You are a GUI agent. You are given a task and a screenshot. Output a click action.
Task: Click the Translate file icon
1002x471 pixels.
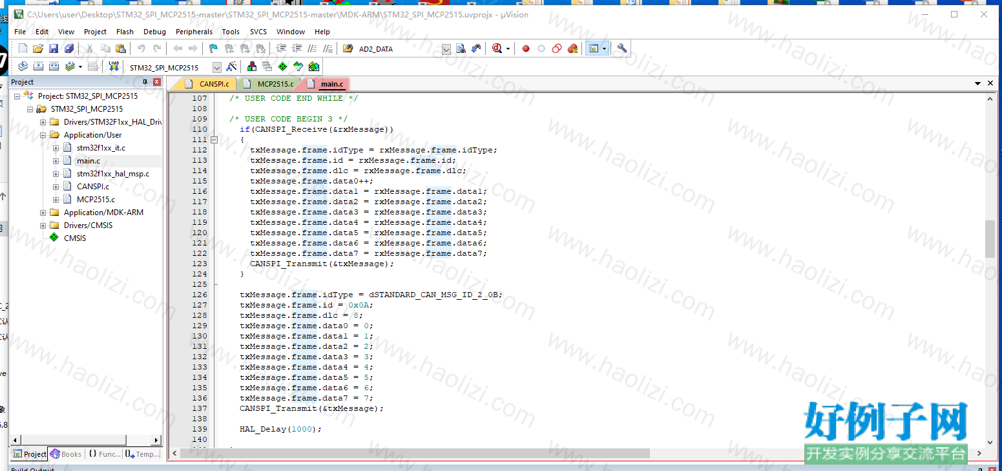tap(23, 67)
